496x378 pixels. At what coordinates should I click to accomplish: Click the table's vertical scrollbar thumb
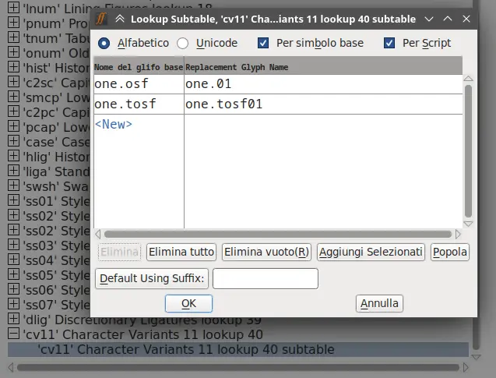(468, 151)
